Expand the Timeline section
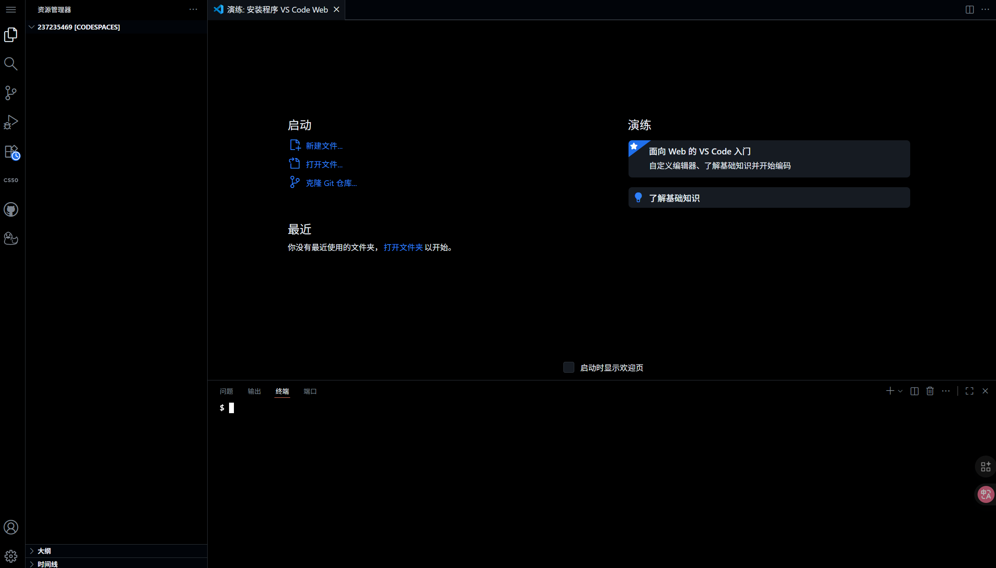Screen dimensions: 996x568 pos(47,564)
